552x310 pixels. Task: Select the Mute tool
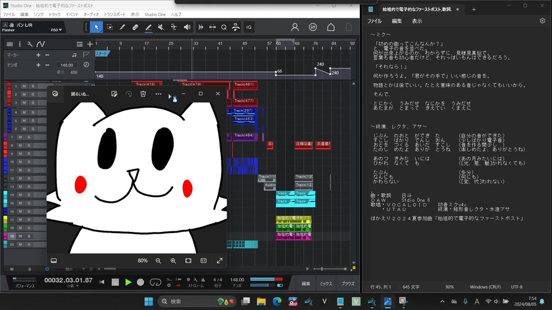[x=161, y=27]
